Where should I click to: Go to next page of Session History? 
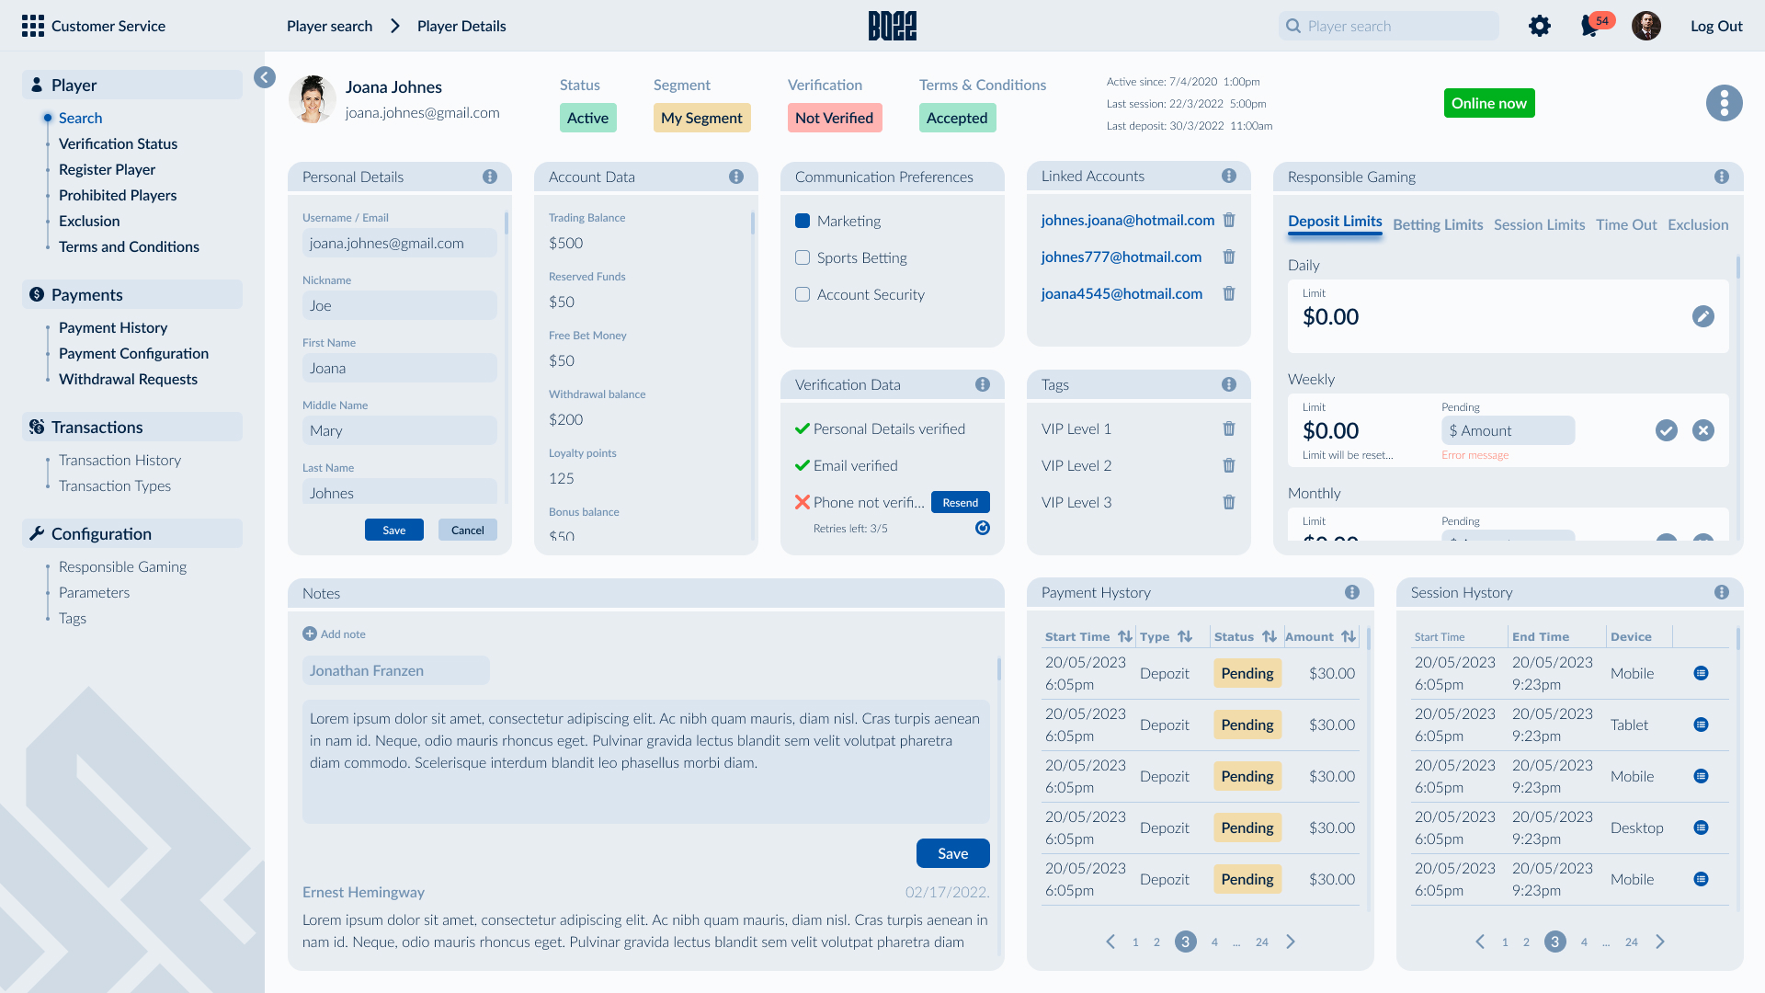coord(1660,942)
